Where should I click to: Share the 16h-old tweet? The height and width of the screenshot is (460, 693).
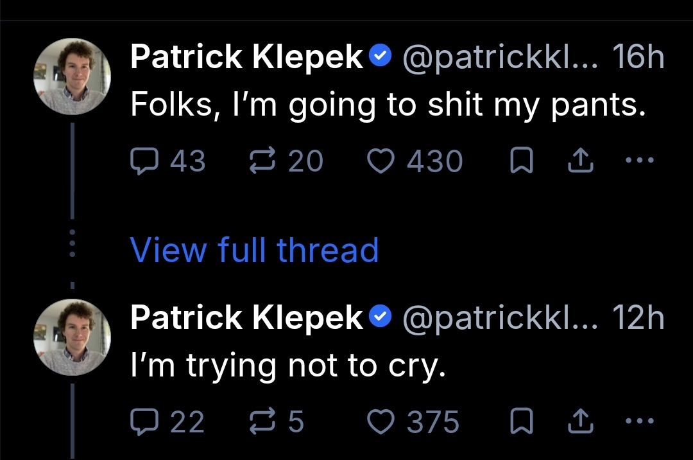click(579, 161)
